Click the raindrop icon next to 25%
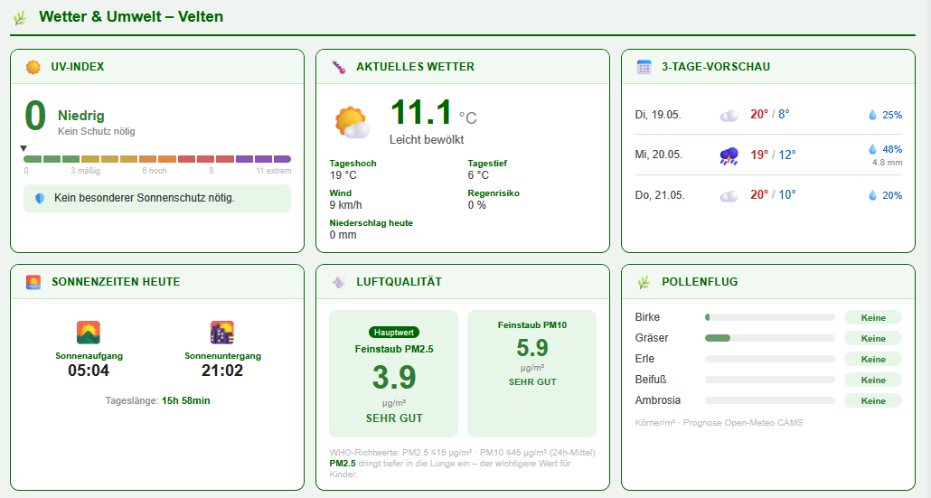This screenshot has width=931, height=498. pos(873,115)
